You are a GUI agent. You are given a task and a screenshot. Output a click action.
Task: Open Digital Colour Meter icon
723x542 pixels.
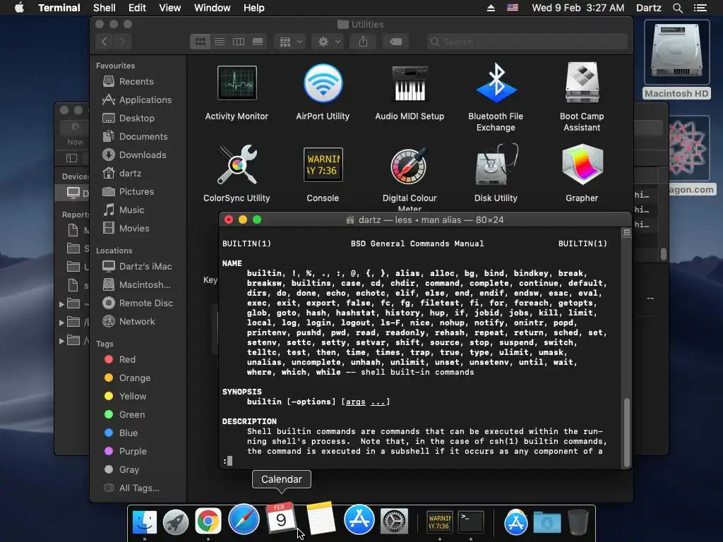(x=410, y=166)
